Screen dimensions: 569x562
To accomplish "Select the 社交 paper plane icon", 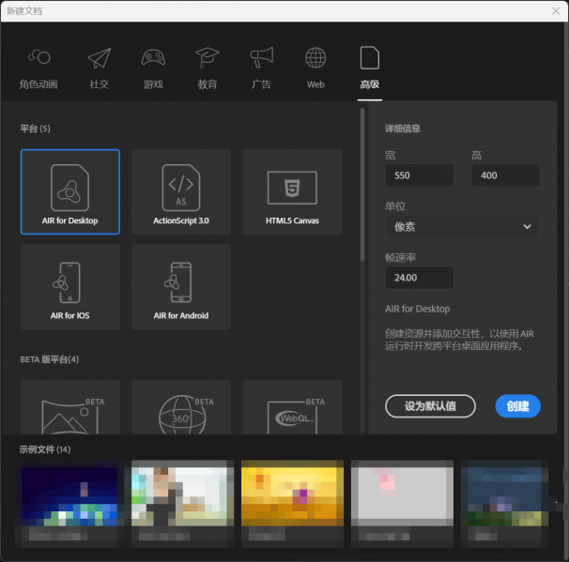I will point(100,58).
